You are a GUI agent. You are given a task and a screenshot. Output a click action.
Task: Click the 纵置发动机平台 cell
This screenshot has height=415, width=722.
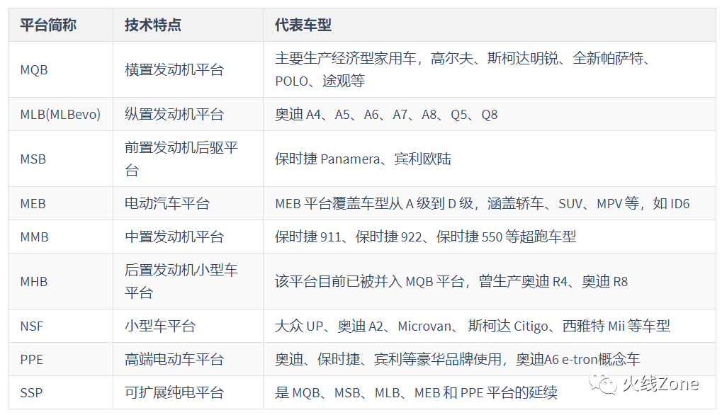(188, 114)
